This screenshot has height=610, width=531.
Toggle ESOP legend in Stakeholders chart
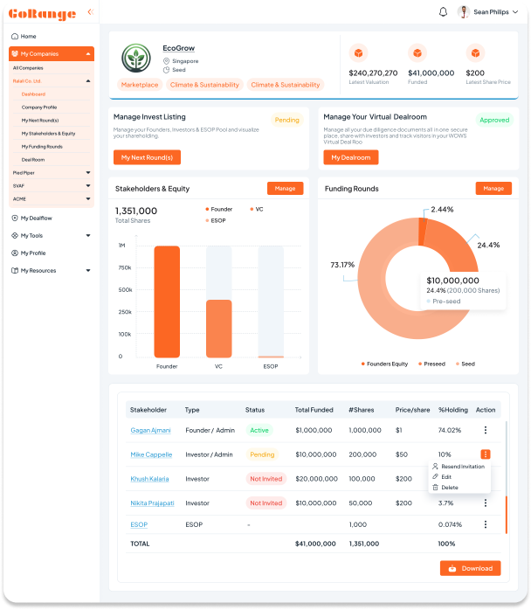click(217, 220)
